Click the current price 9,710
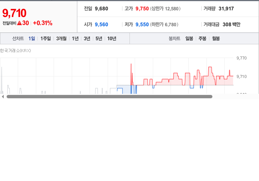This screenshot has height=181, width=259. [14, 13]
